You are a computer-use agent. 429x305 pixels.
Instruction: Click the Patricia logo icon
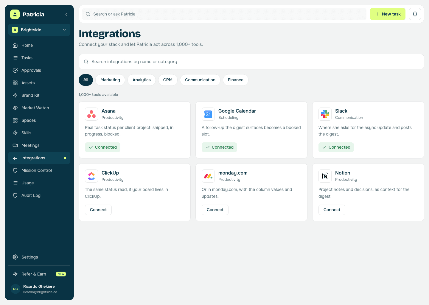(15, 14)
